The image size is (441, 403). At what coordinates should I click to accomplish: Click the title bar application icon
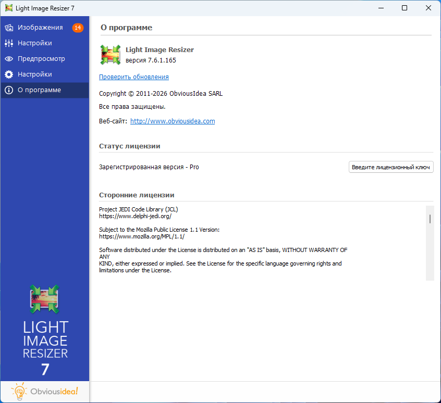tap(9, 8)
